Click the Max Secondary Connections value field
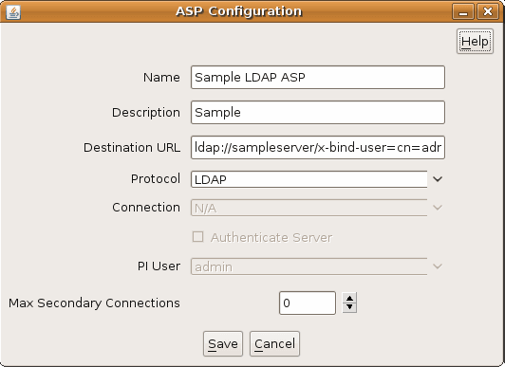 pyautogui.click(x=308, y=303)
